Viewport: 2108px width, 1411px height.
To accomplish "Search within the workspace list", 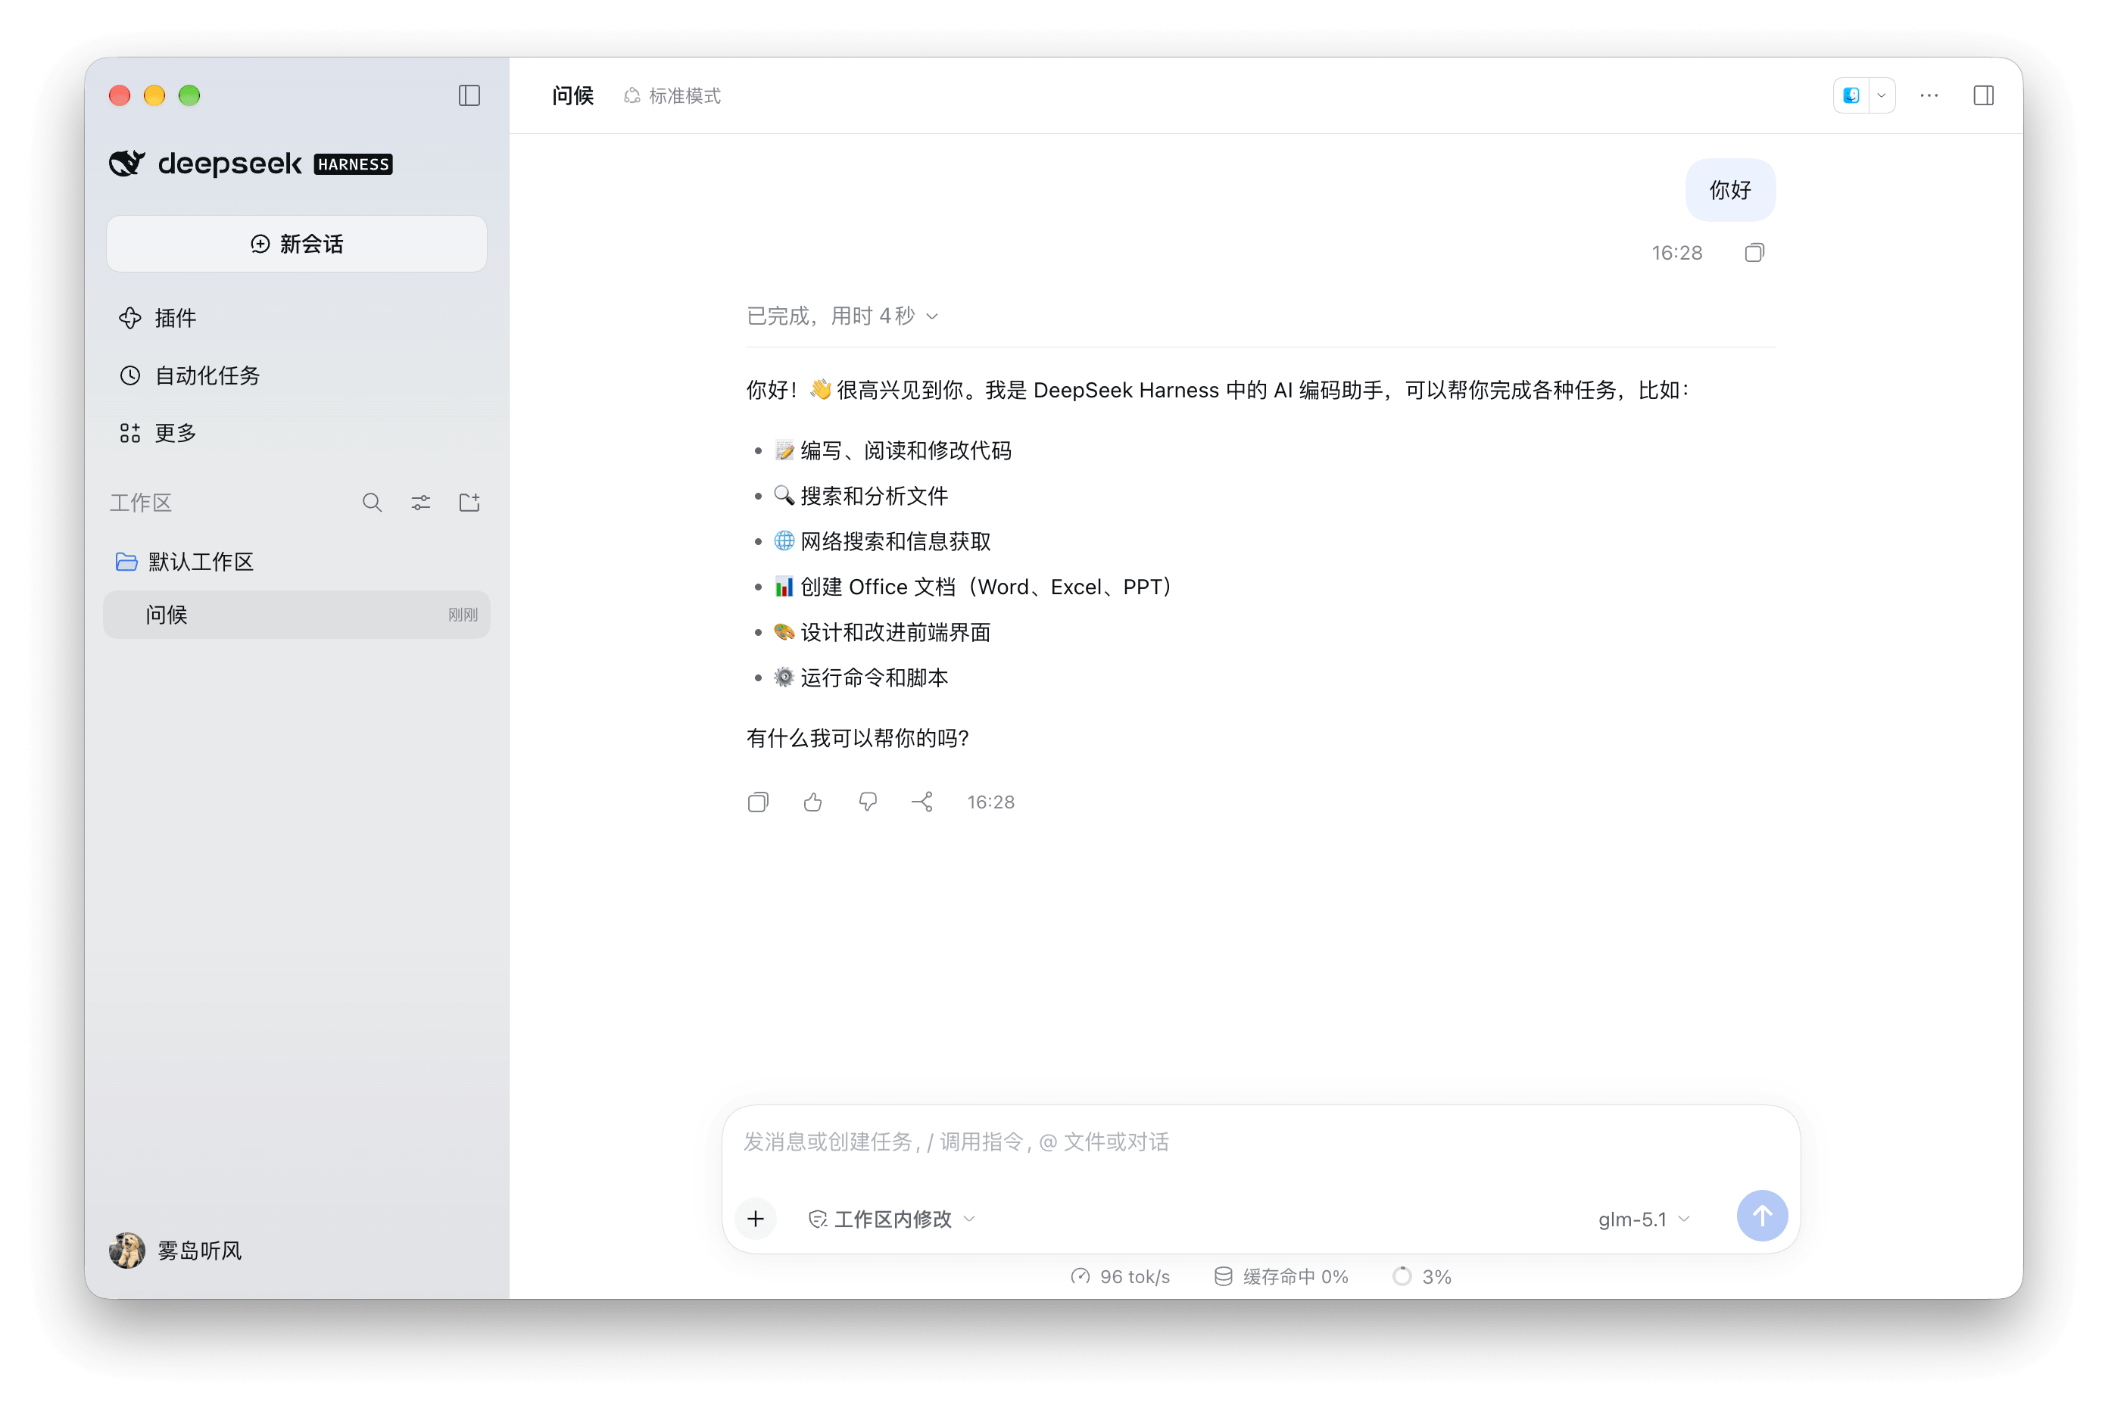I will (x=372, y=502).
